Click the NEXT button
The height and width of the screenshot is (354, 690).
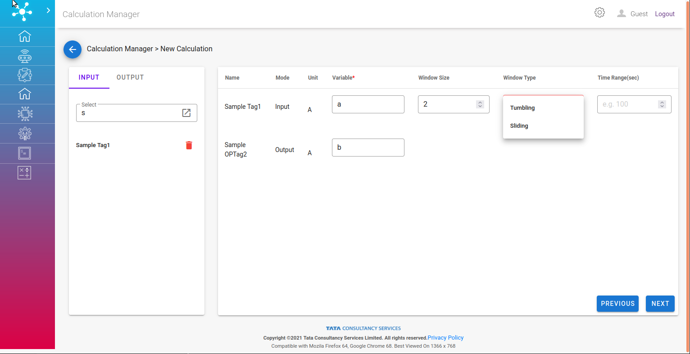point(660,304)
